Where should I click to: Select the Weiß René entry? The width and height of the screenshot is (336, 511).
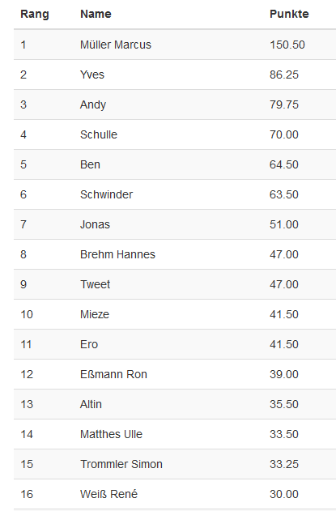108,494
